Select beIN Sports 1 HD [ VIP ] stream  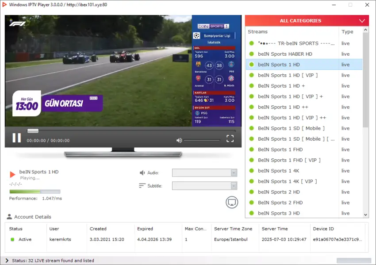(304, 75)
